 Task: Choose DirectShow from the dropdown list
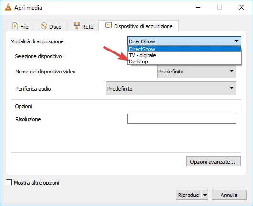click(184, 49)
